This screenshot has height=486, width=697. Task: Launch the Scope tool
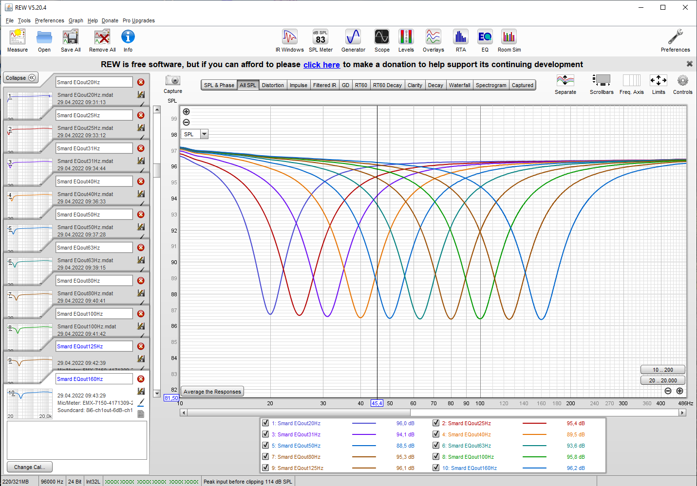pyautogui.click(x=381, y=37)
